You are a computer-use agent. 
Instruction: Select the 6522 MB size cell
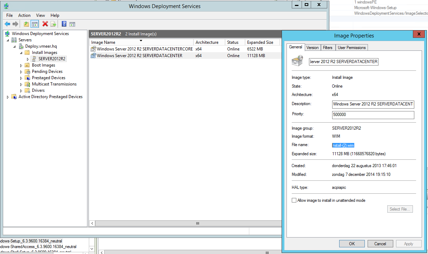[x=255, y=49]
